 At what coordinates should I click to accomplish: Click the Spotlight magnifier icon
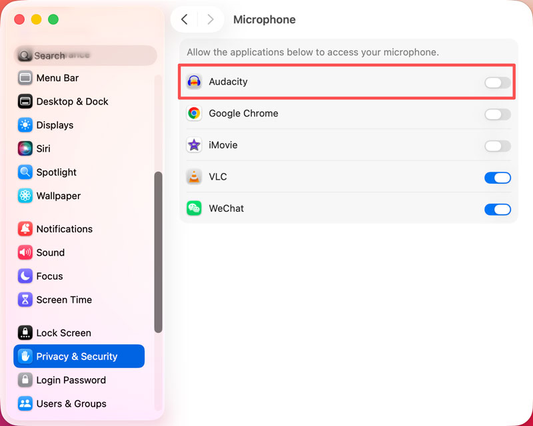pyautogui.click(x=25, y=172)
